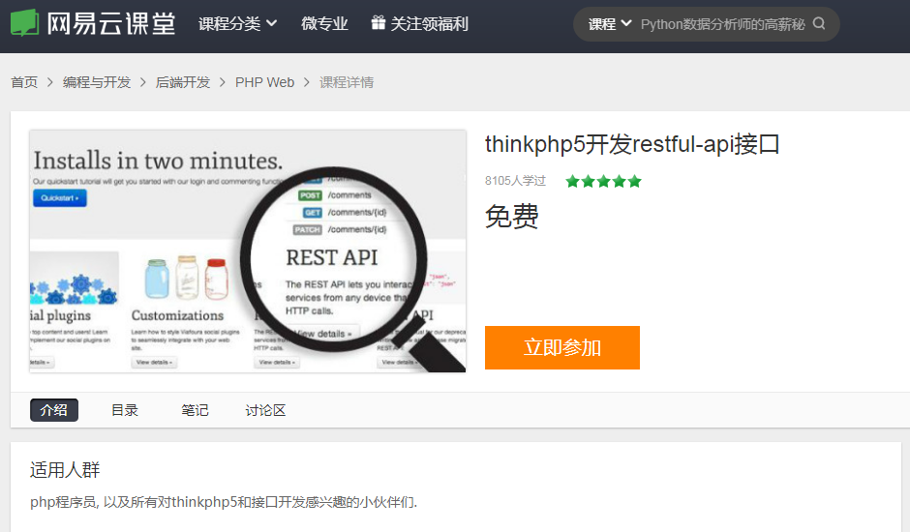Open 后端开发 breadcrumb link

[x=182, y=82]
